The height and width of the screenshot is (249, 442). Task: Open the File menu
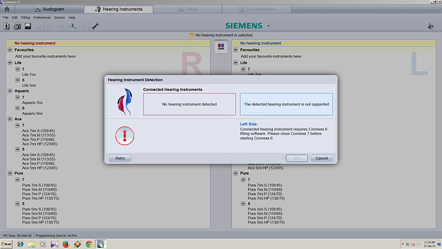pos(6,17)
